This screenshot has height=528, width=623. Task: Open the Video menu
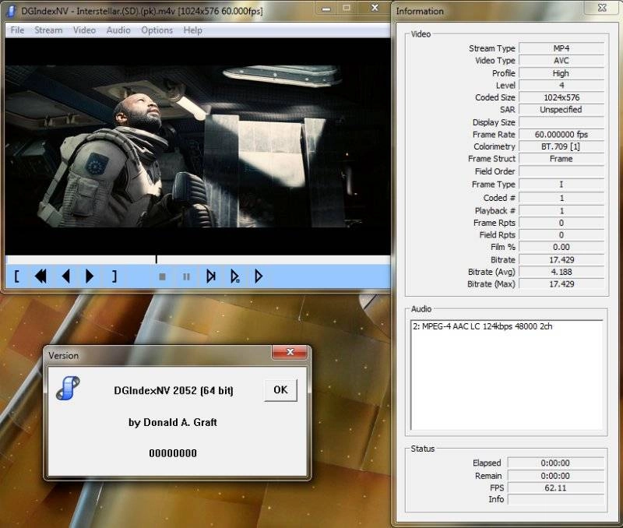coord(84,30)
